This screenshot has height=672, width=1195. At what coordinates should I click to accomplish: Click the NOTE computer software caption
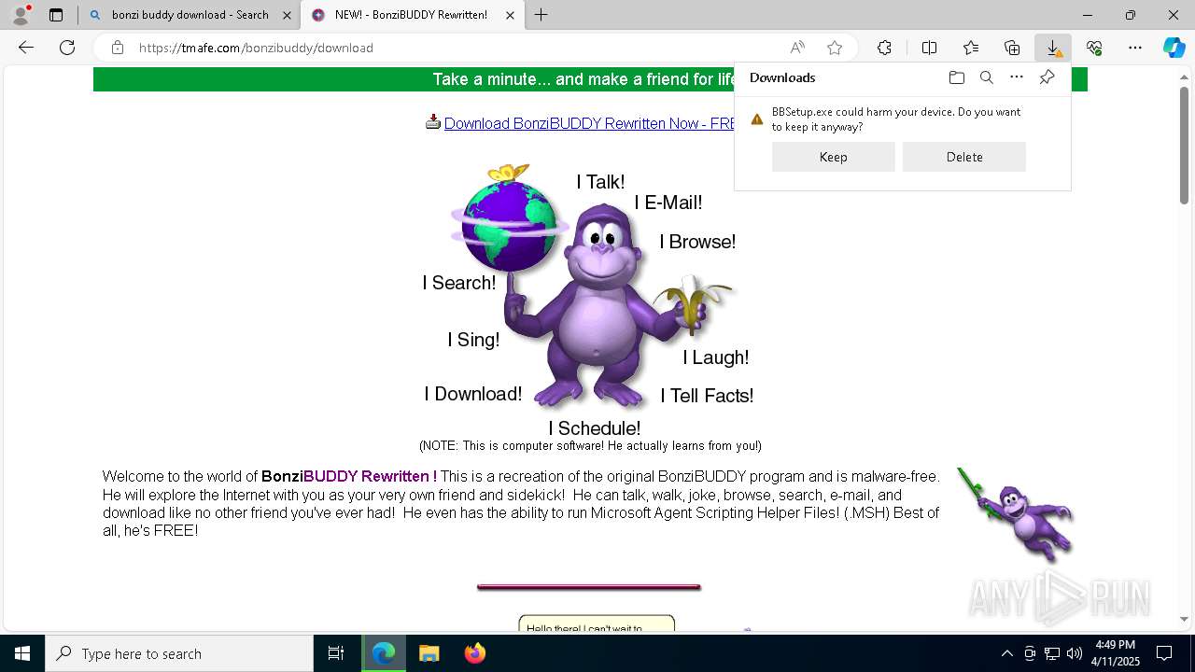(x=590, y=446)
